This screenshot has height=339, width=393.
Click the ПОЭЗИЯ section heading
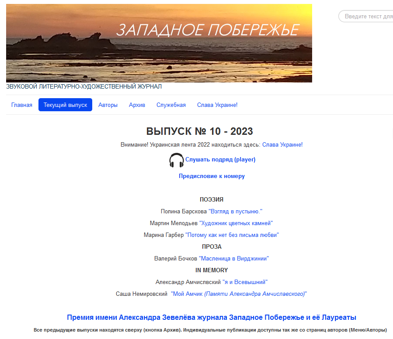pyautogui.click(x=212, y=199)
